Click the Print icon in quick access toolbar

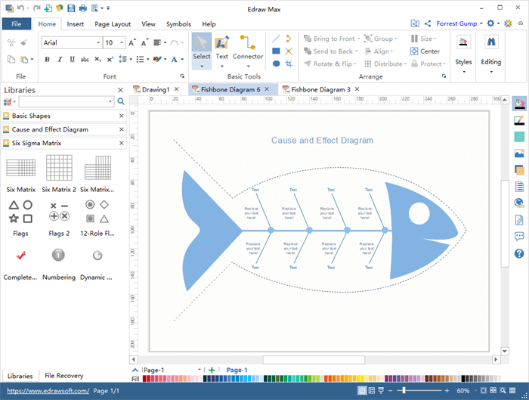point(82,8)
